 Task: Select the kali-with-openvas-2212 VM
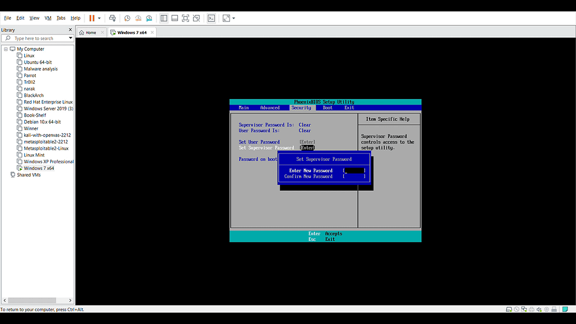coord(47,135)
